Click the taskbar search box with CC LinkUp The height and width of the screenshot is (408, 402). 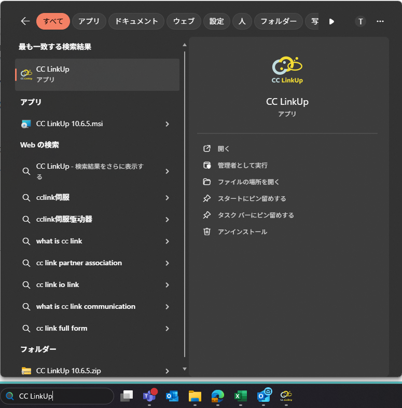pos(62,396)
